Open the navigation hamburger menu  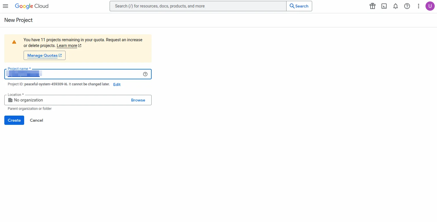(x=5, y=6)
